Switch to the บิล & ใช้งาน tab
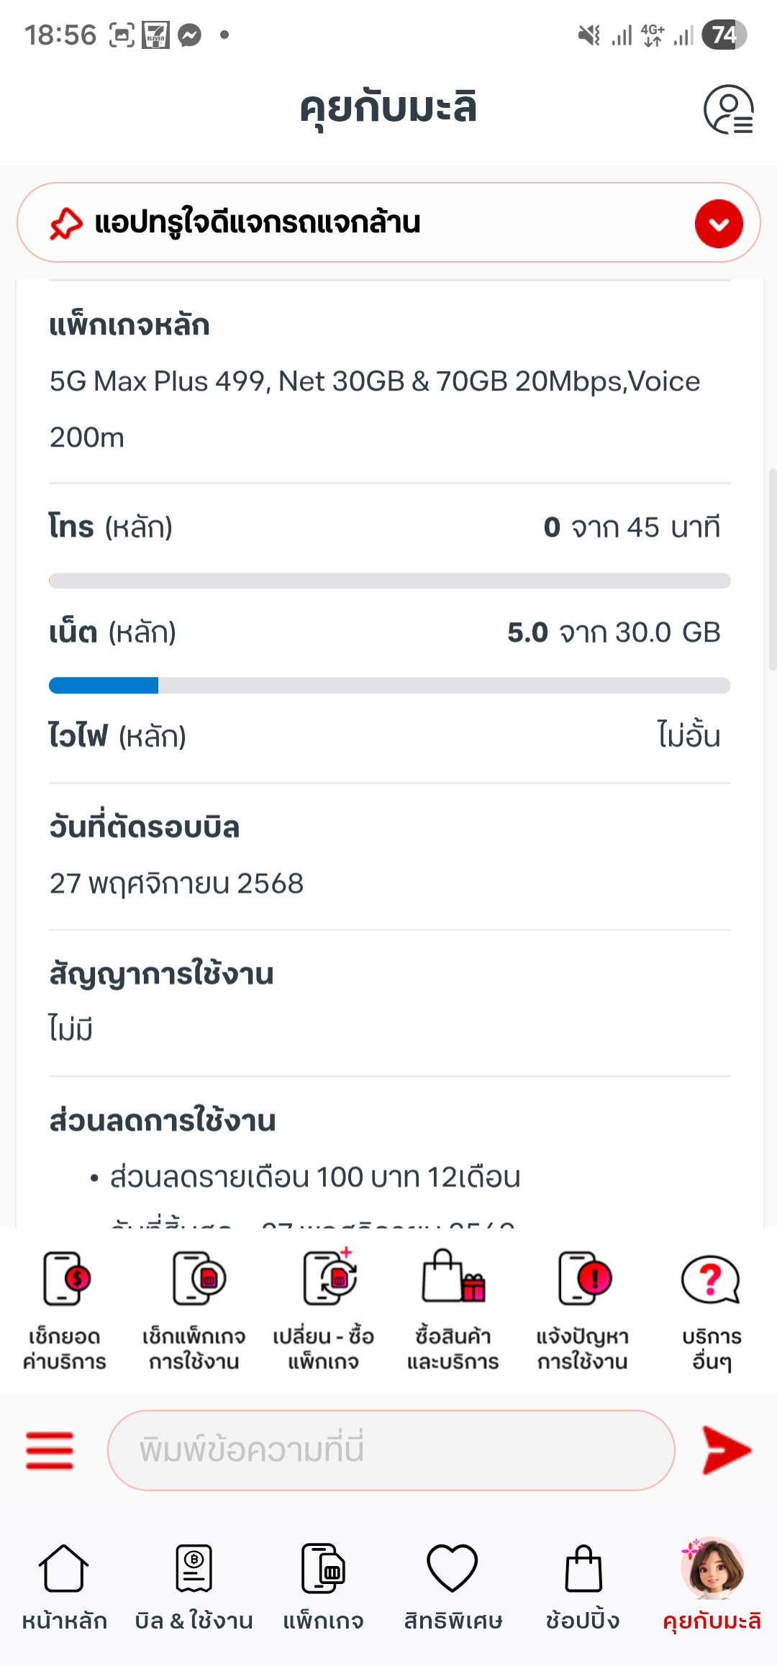The image size is (777, 1666). [x=194, y=1583]
